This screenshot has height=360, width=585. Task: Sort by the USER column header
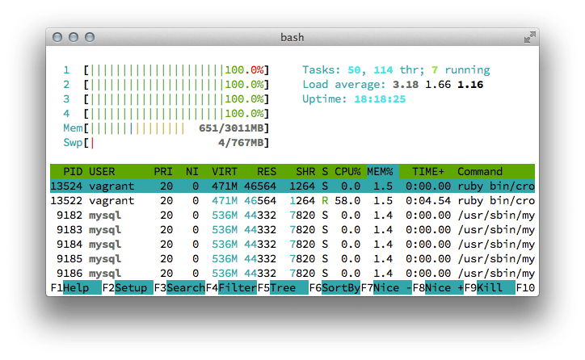tap(102, 171)
